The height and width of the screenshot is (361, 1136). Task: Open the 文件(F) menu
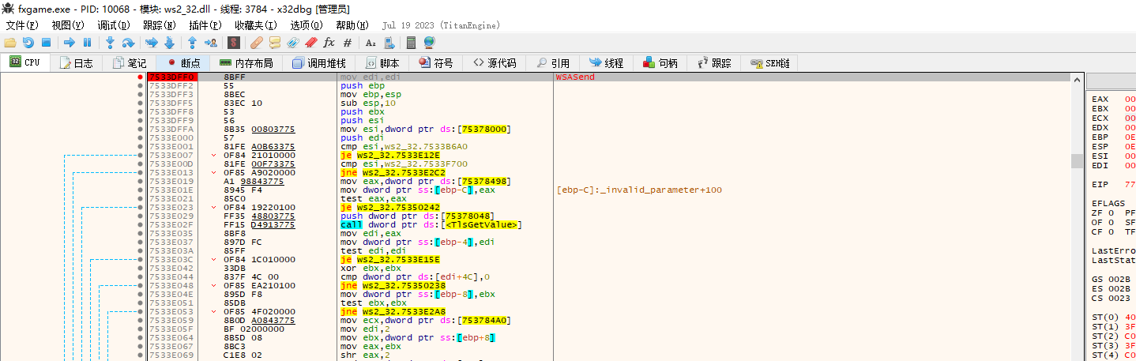click(x=22, y=25)
